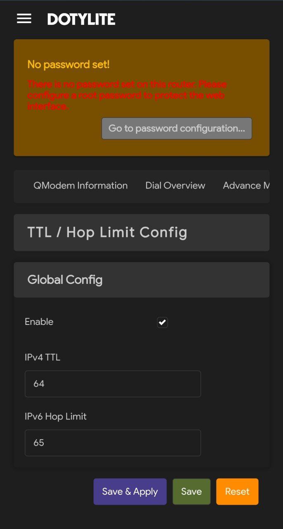
Task: Open the hamburger navigation menu
Action: [x=24, y=19]
